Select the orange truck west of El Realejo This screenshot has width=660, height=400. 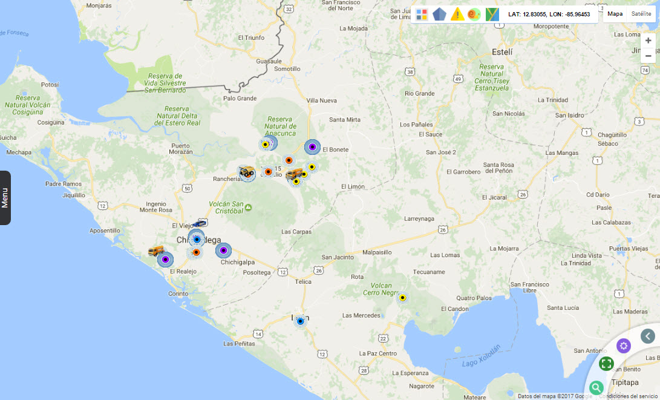click(x=155, y=251)
